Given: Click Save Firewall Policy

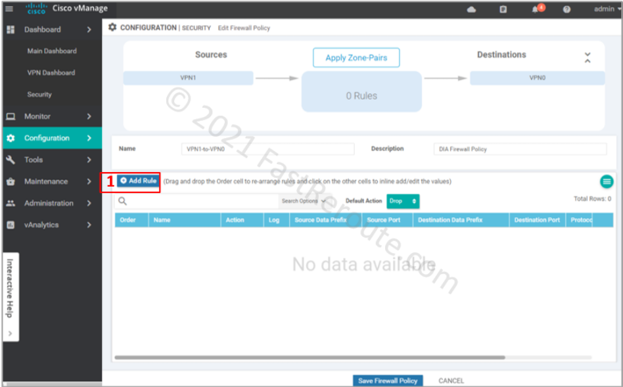Looking at the screenshot, I should (388, 380).
